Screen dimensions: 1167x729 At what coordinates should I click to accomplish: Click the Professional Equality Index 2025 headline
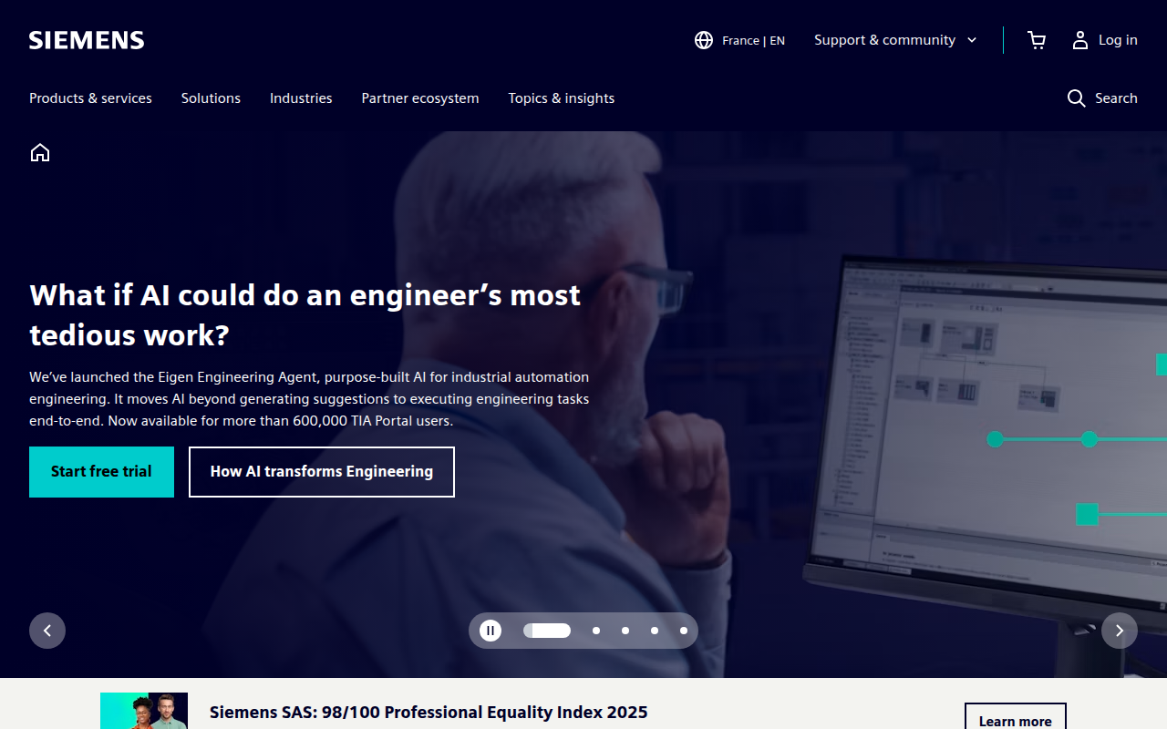(x=429, y=713)
